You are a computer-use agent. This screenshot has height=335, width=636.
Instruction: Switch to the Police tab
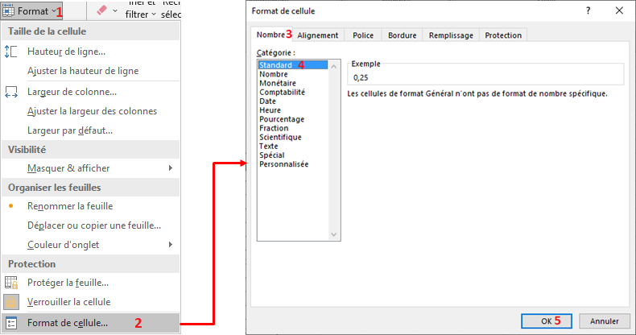coord(363,35)
